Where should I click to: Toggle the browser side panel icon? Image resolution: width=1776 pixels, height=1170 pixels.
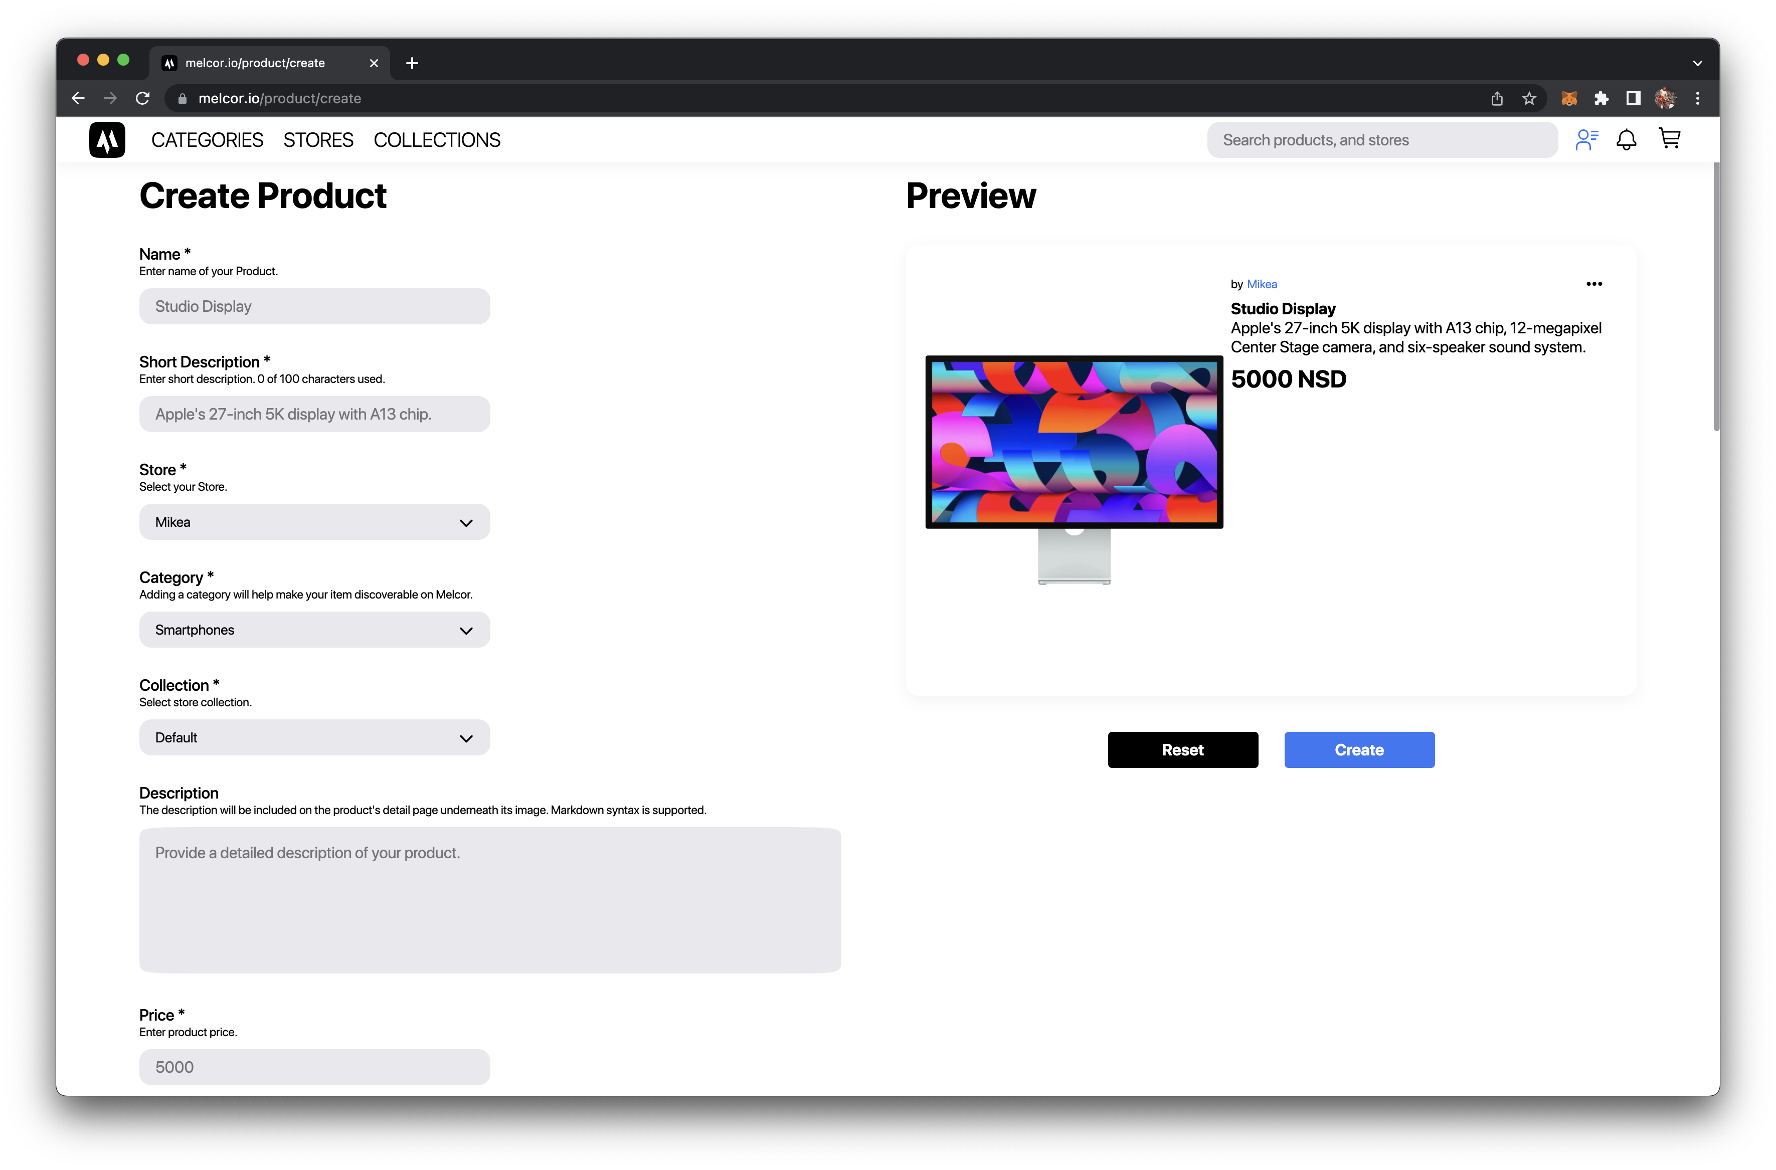(1634, 98)
